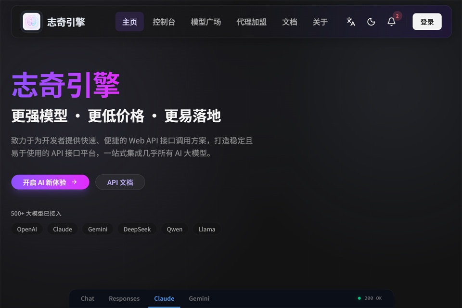Toggle dark mode with the moon icon
Viewport: 462px width, 308px height.
[x=371, y=22]
